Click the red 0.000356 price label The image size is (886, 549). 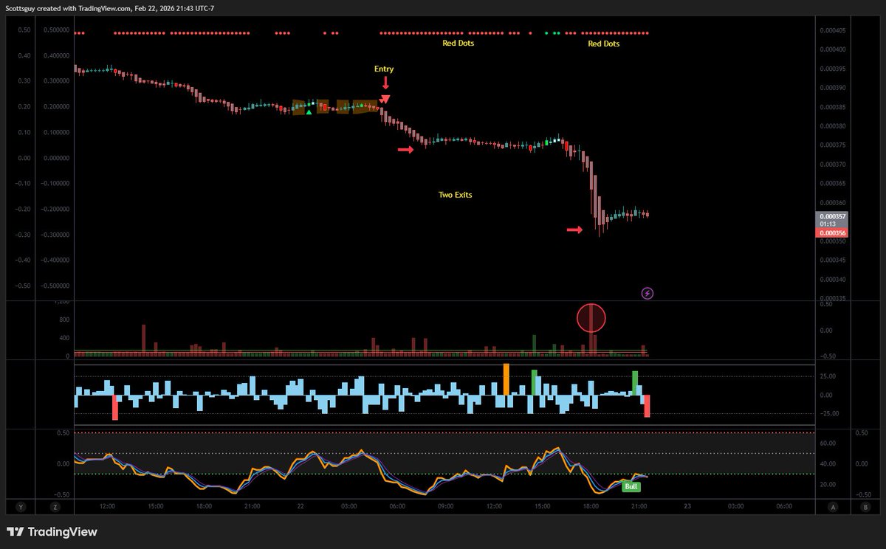pos(832,233)
